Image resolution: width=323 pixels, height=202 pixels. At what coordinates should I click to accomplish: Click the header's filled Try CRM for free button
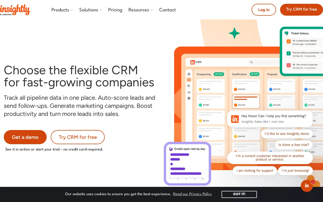click(301, 10)
